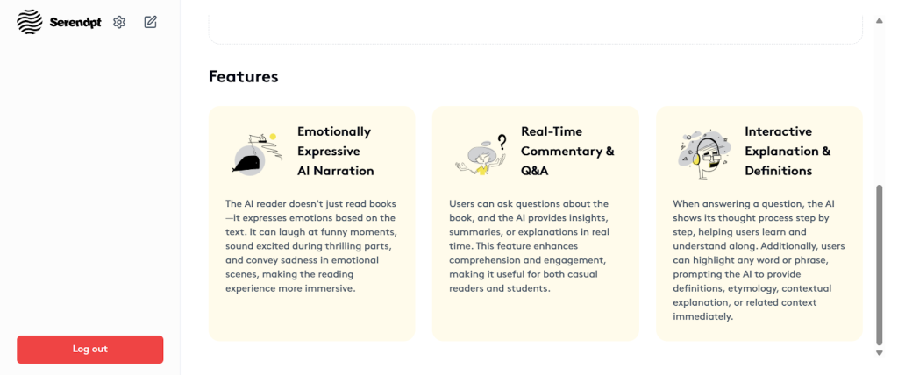Click the Features section heading

pyautogui.click(x=243, y=77)
